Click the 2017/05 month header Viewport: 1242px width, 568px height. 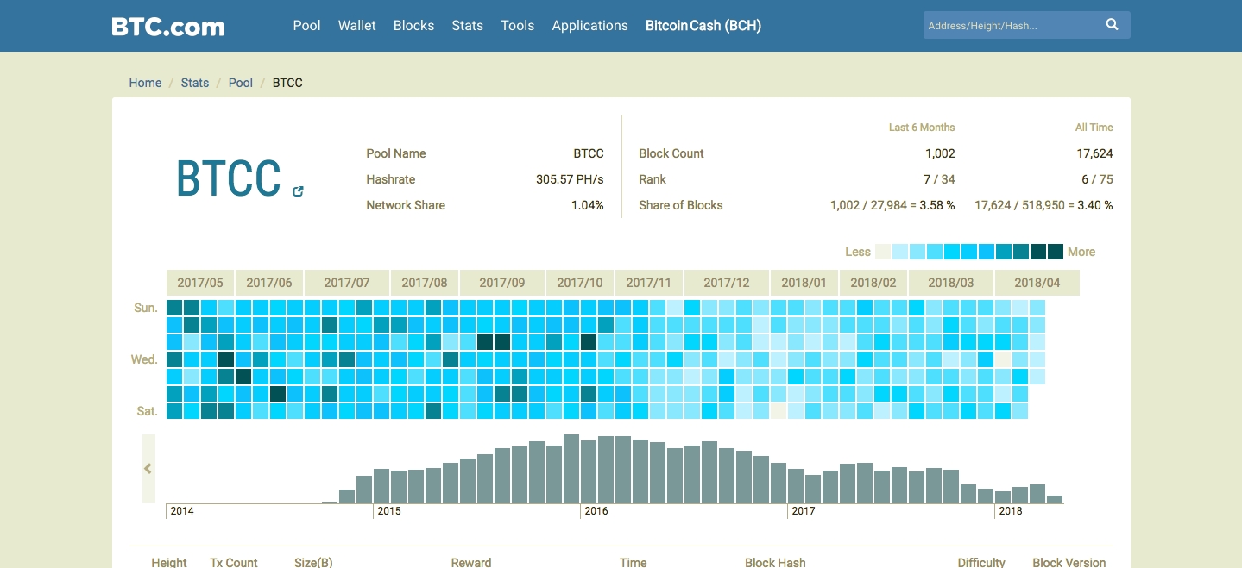(x=200, y=283)
